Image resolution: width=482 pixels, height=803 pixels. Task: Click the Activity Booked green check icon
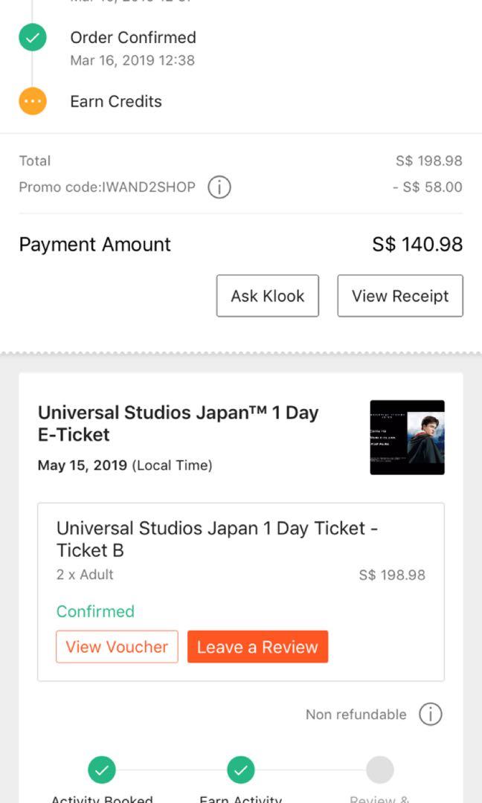102,770
